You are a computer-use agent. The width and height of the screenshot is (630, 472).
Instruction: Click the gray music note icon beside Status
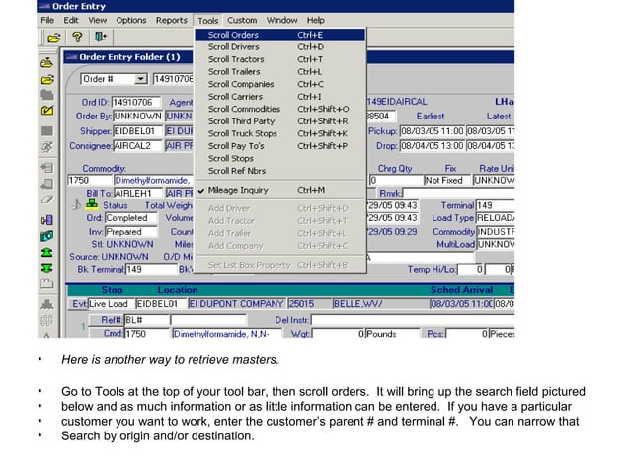[x=76, y=204]
